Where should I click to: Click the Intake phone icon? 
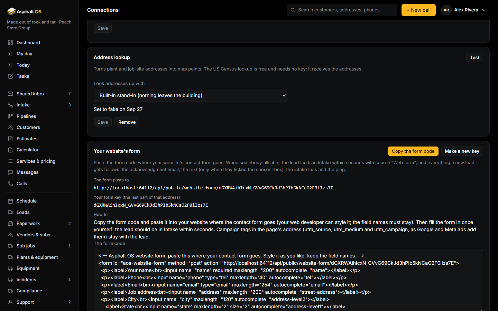click(x=10, y=105)
